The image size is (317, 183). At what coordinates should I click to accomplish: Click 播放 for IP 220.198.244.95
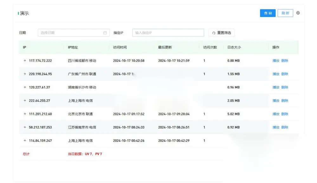click(276, 74)
